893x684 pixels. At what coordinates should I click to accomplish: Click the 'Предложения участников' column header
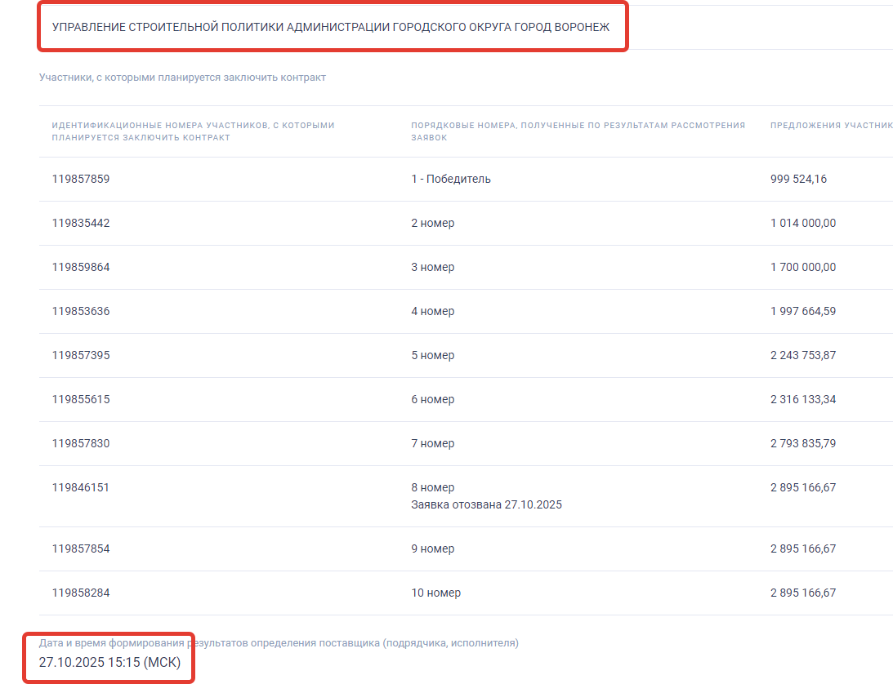830,126
